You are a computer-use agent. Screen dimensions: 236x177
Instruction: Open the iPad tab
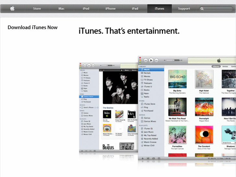135,8
